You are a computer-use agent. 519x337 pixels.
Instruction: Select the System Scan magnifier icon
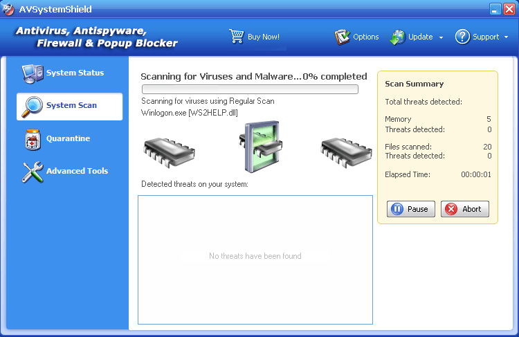(32, 106)
